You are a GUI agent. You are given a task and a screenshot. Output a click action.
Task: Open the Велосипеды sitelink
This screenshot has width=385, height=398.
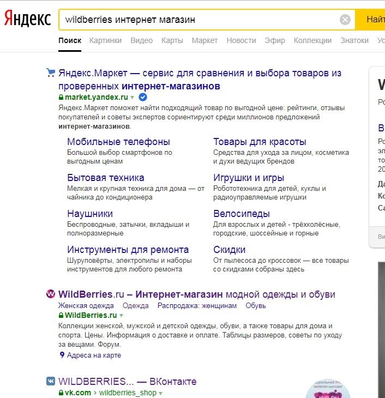click(x=241, y=214)
